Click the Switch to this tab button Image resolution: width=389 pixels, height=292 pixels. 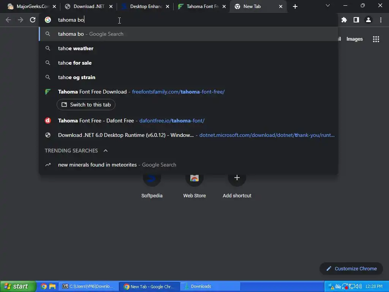(86, 105)
